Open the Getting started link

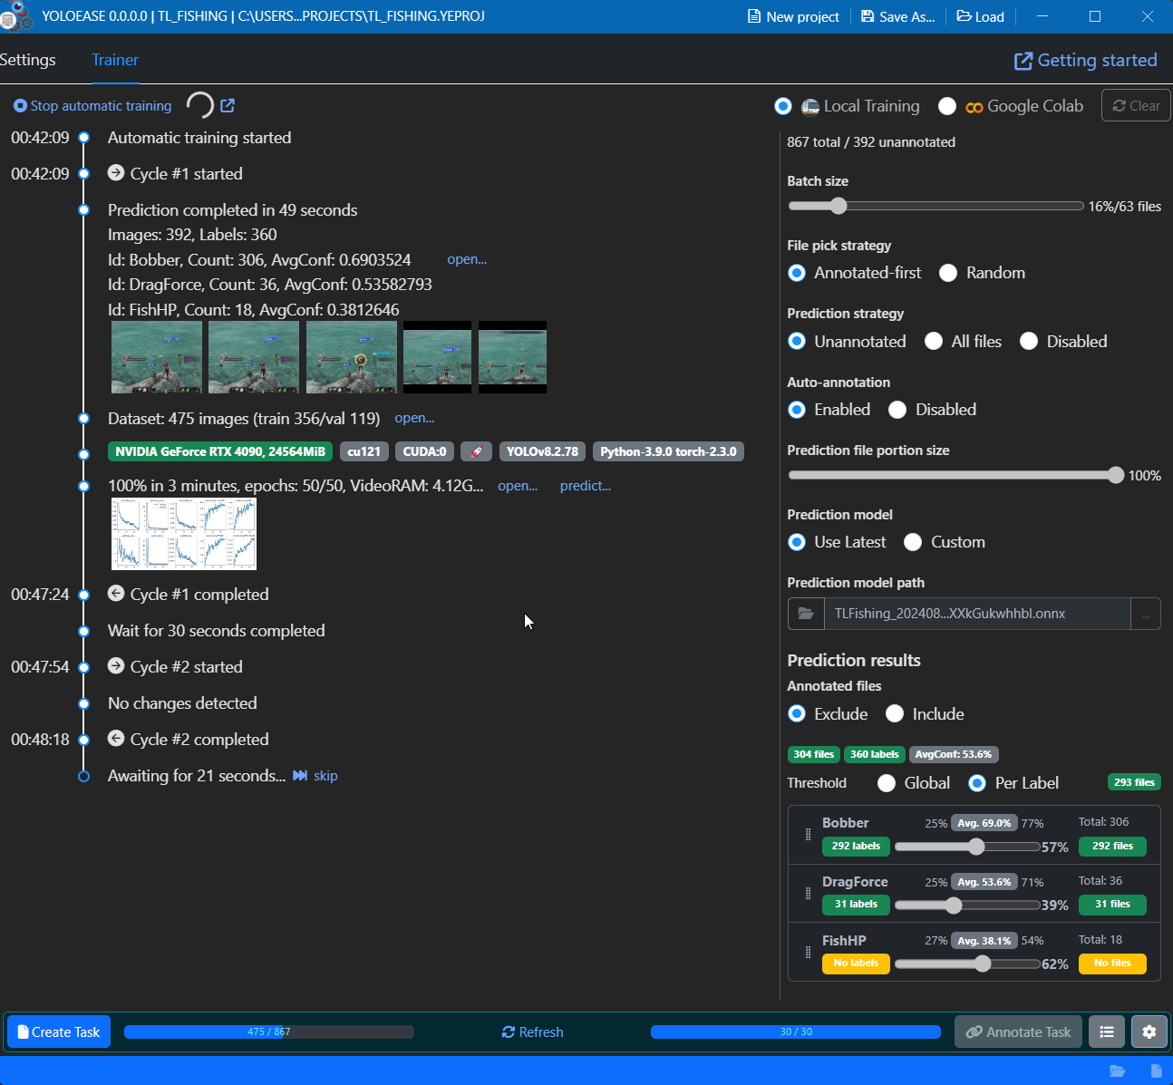coord(1085,61)
